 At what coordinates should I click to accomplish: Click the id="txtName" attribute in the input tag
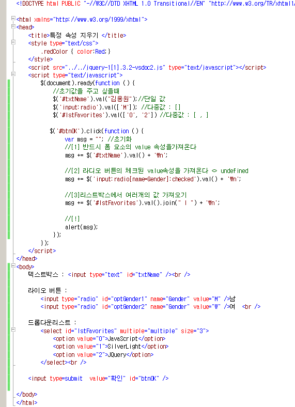[x=145, y=275]
